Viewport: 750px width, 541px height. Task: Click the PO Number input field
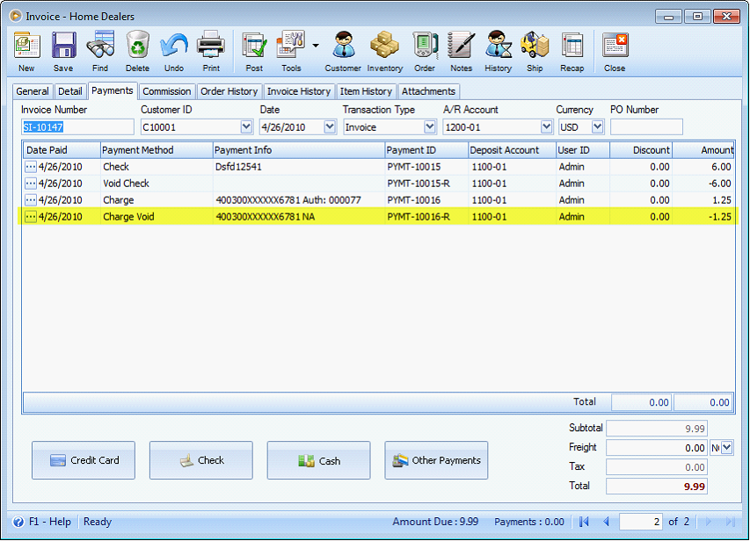point(646,127)
